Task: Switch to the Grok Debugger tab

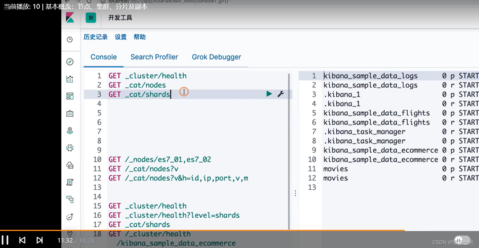Action: (x=216, y=57)
